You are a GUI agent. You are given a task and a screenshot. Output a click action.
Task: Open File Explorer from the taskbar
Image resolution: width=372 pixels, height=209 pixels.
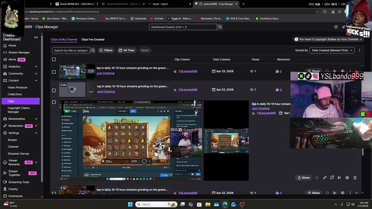click(208, 204)
